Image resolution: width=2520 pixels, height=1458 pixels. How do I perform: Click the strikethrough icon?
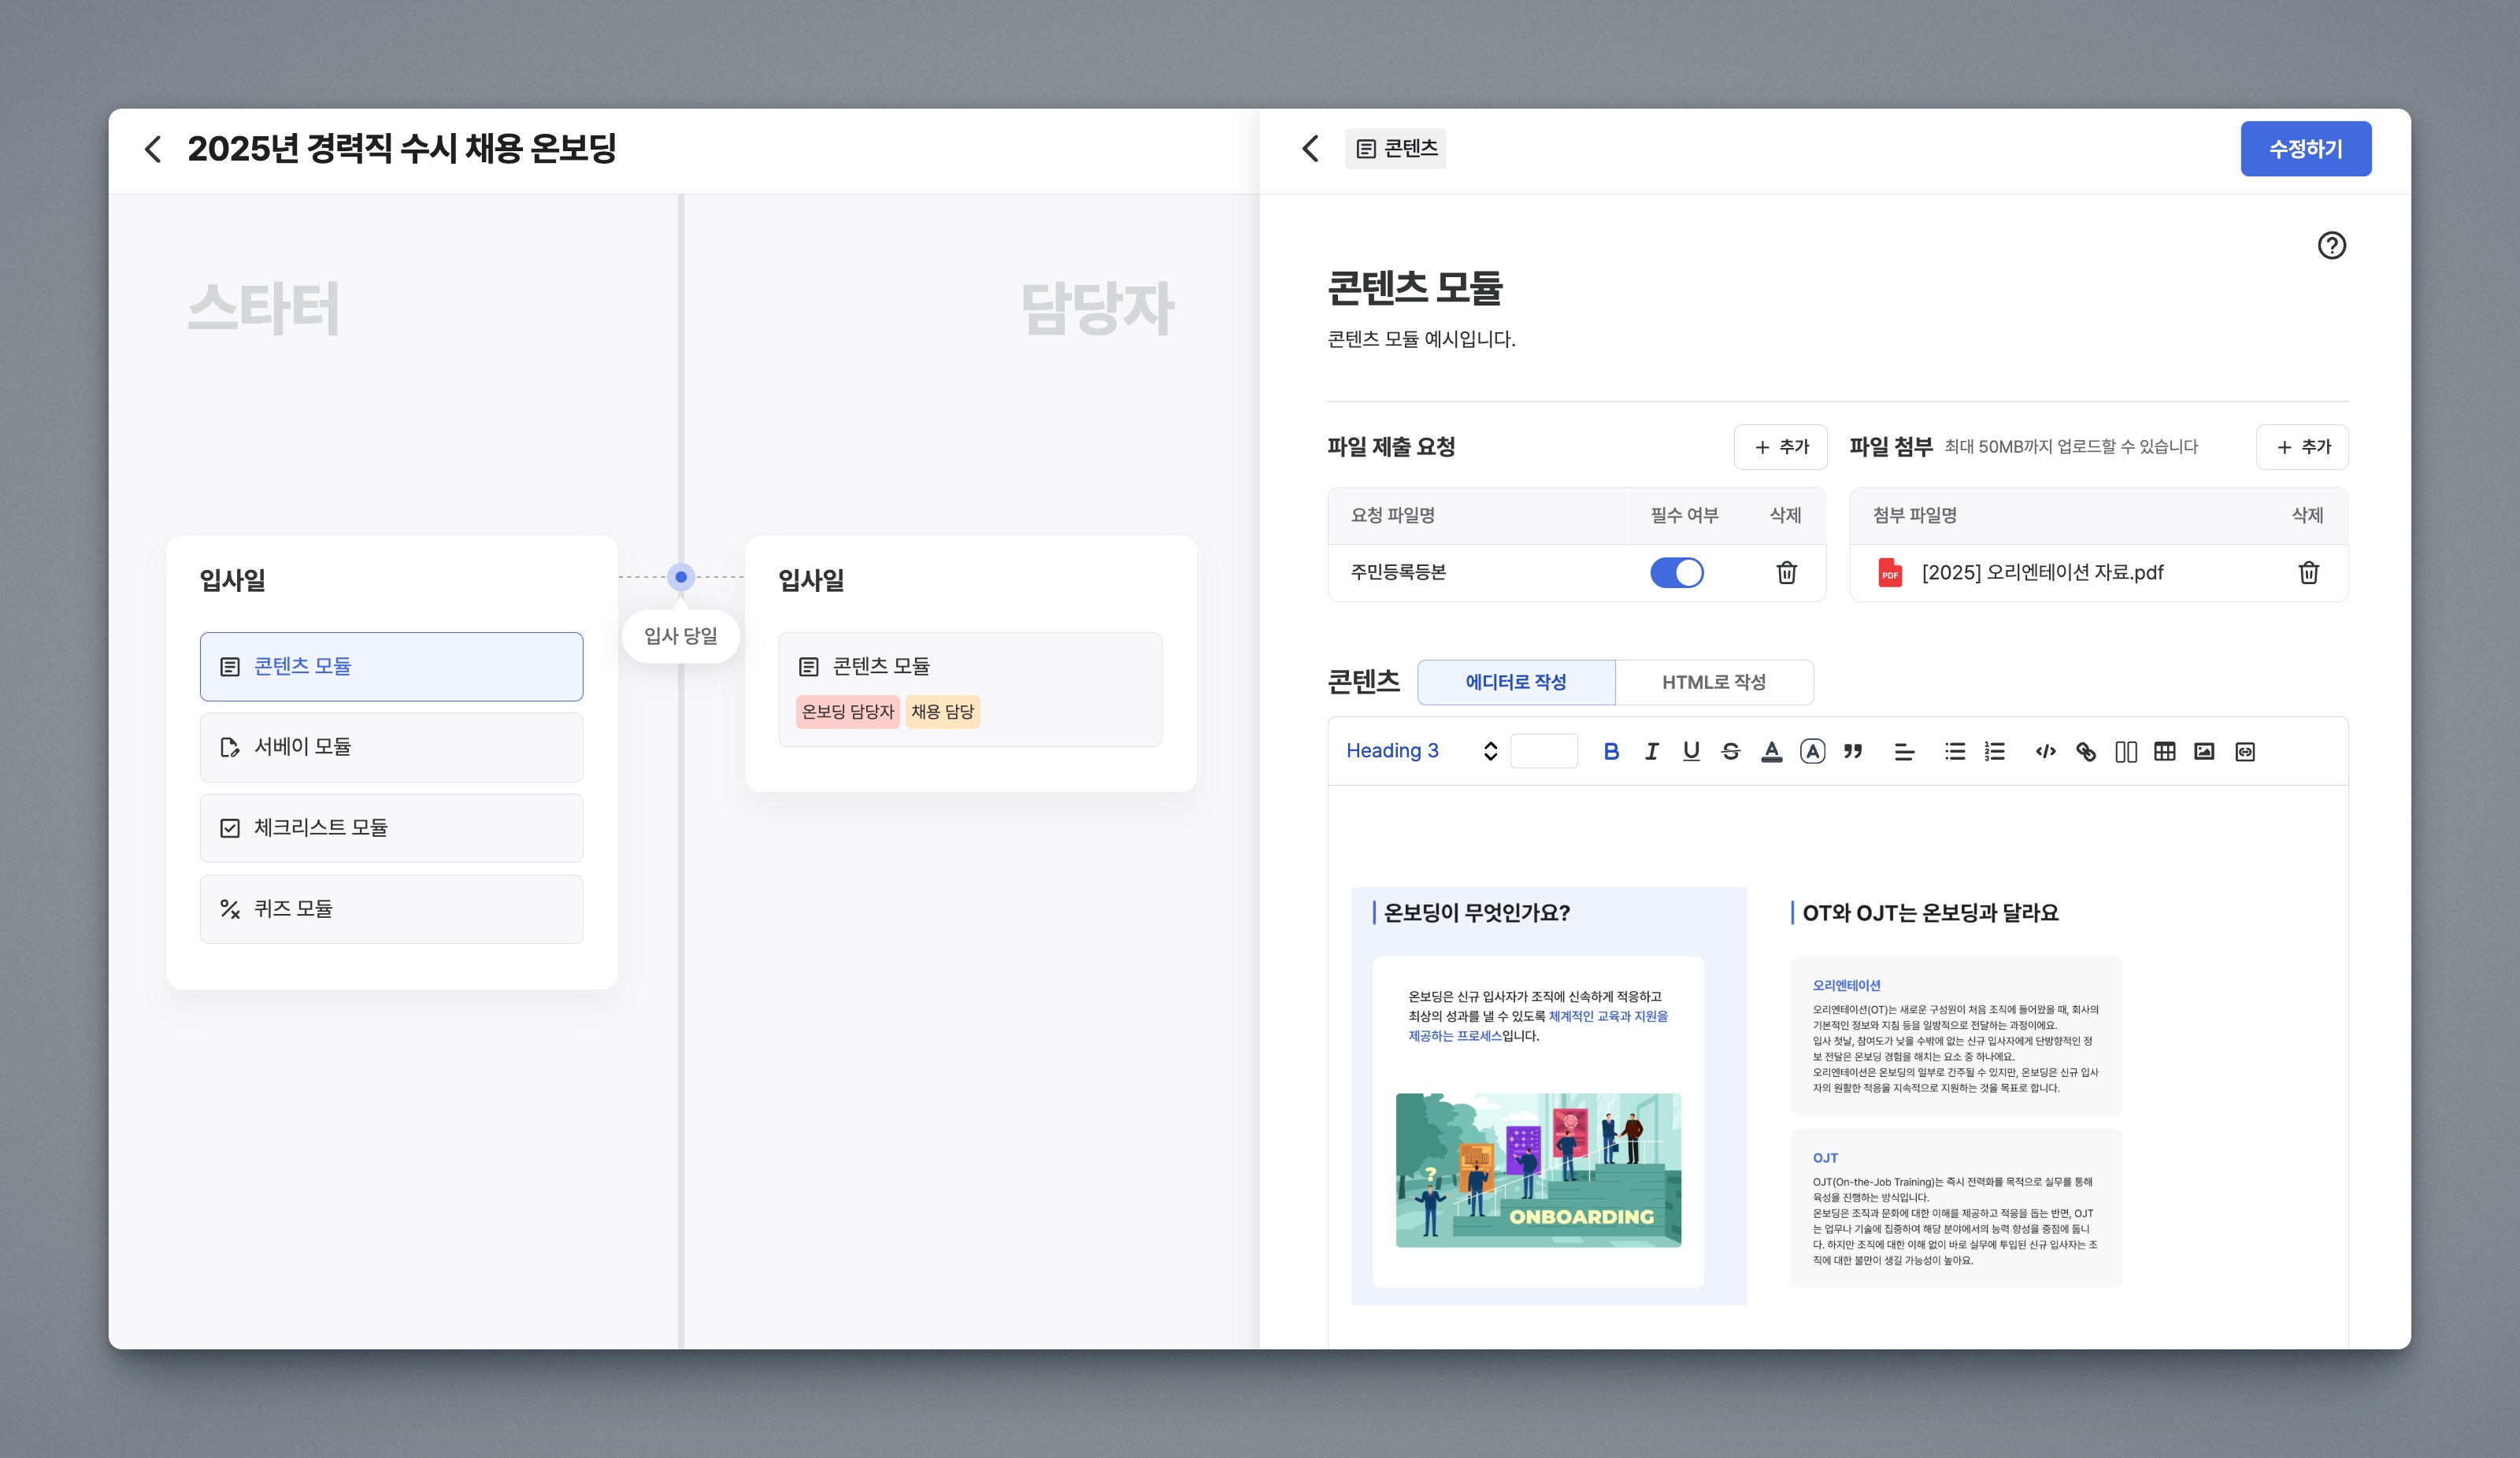tap(1731, 751)
